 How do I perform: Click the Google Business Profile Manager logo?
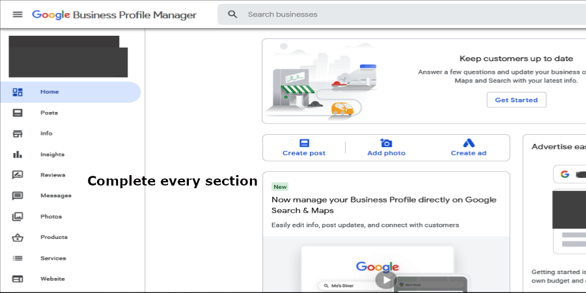tap(115, 15)
